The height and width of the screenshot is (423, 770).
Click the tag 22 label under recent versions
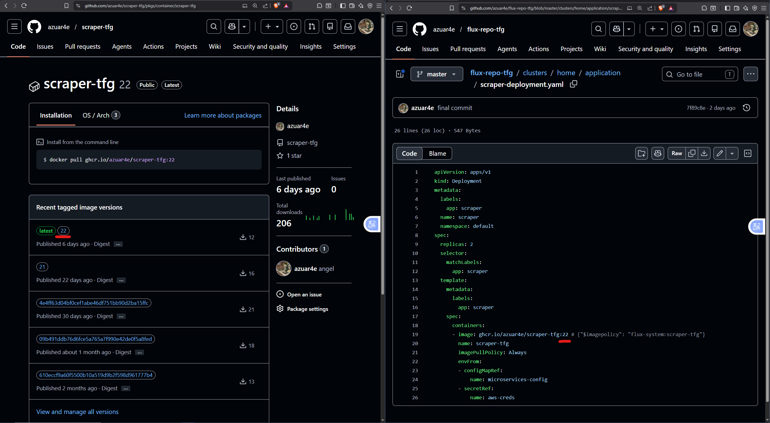[63, 231]
